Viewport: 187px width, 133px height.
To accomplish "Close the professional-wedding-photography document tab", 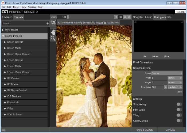I will (x=59, y=23).
